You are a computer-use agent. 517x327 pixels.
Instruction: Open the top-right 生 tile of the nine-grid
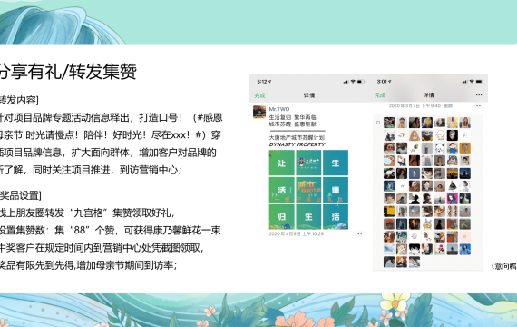[336, 163]
